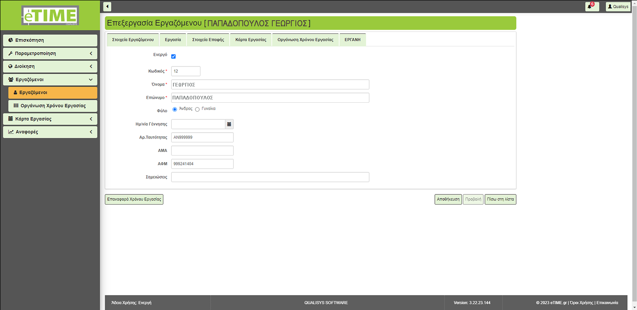Expand the Διοίκηση menu chevron

pos(91,66)
